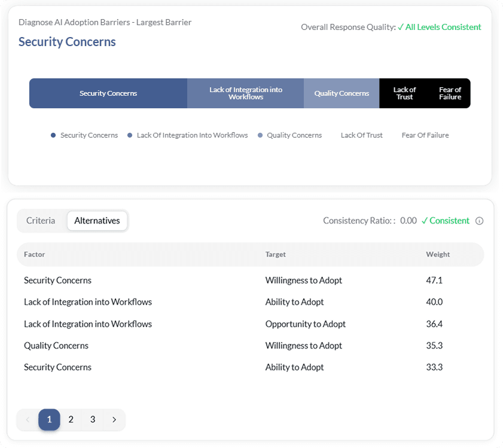Click Lack of Integration into Workflows bar segment
Screen dimensions: 503x448
pos(245,93)
